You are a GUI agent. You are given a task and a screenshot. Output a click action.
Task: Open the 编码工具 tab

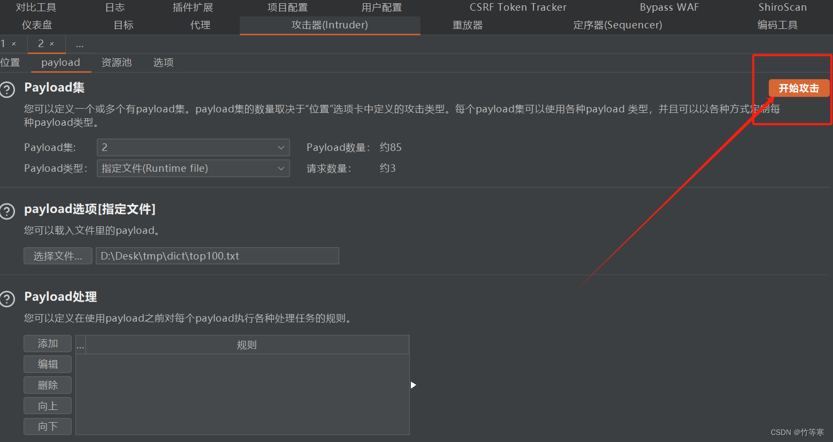point(777,25)
